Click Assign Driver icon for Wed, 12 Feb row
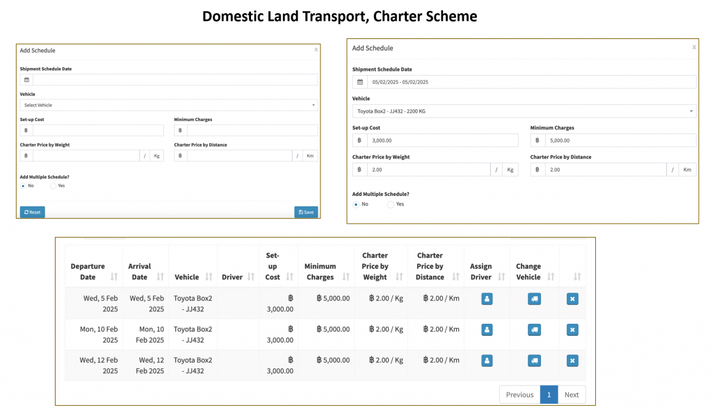This screenshot has width=712, height=417. click(487, 361)
